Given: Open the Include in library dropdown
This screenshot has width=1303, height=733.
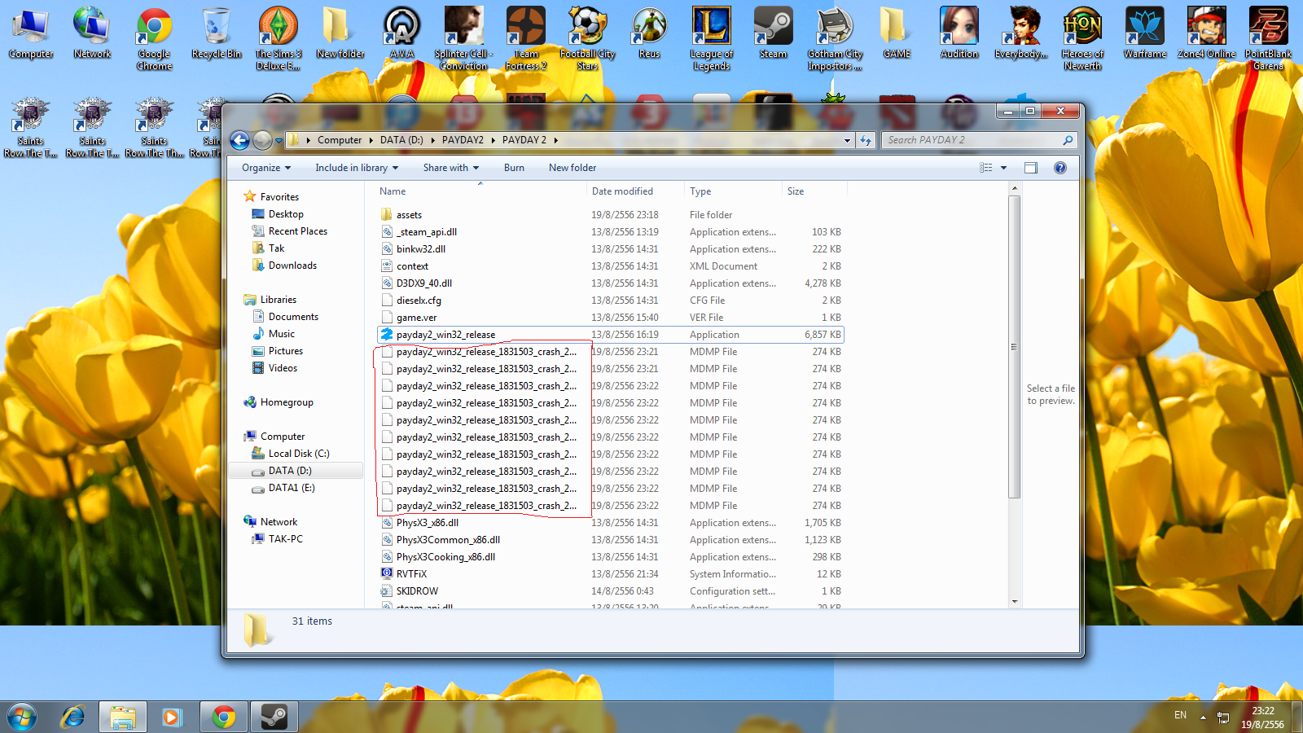Looking at the screenshot, I should coord(357,168).
